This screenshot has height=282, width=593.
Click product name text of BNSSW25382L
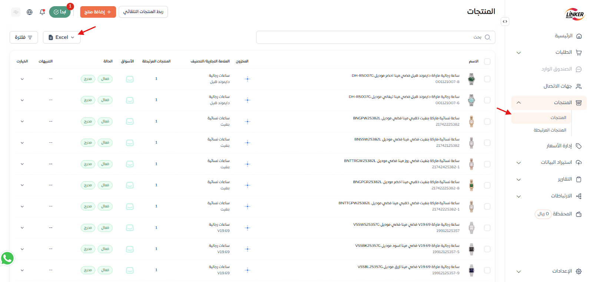point(407,139)
